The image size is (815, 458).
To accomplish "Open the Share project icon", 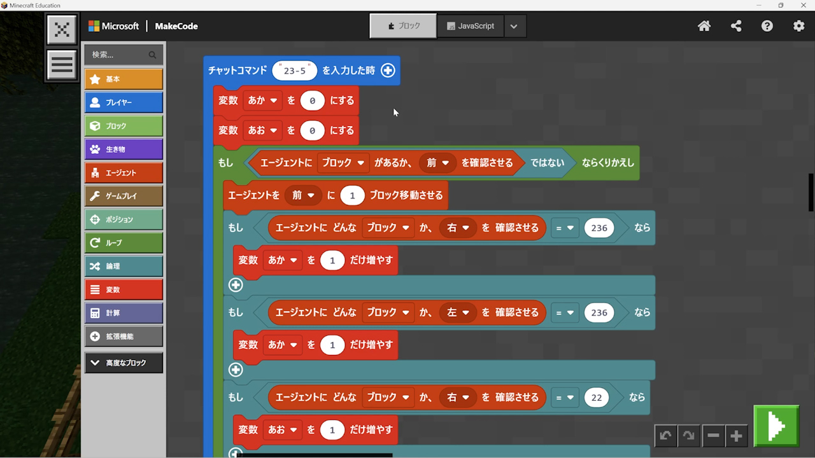I will pyautogui.click(x=736, y=26).
